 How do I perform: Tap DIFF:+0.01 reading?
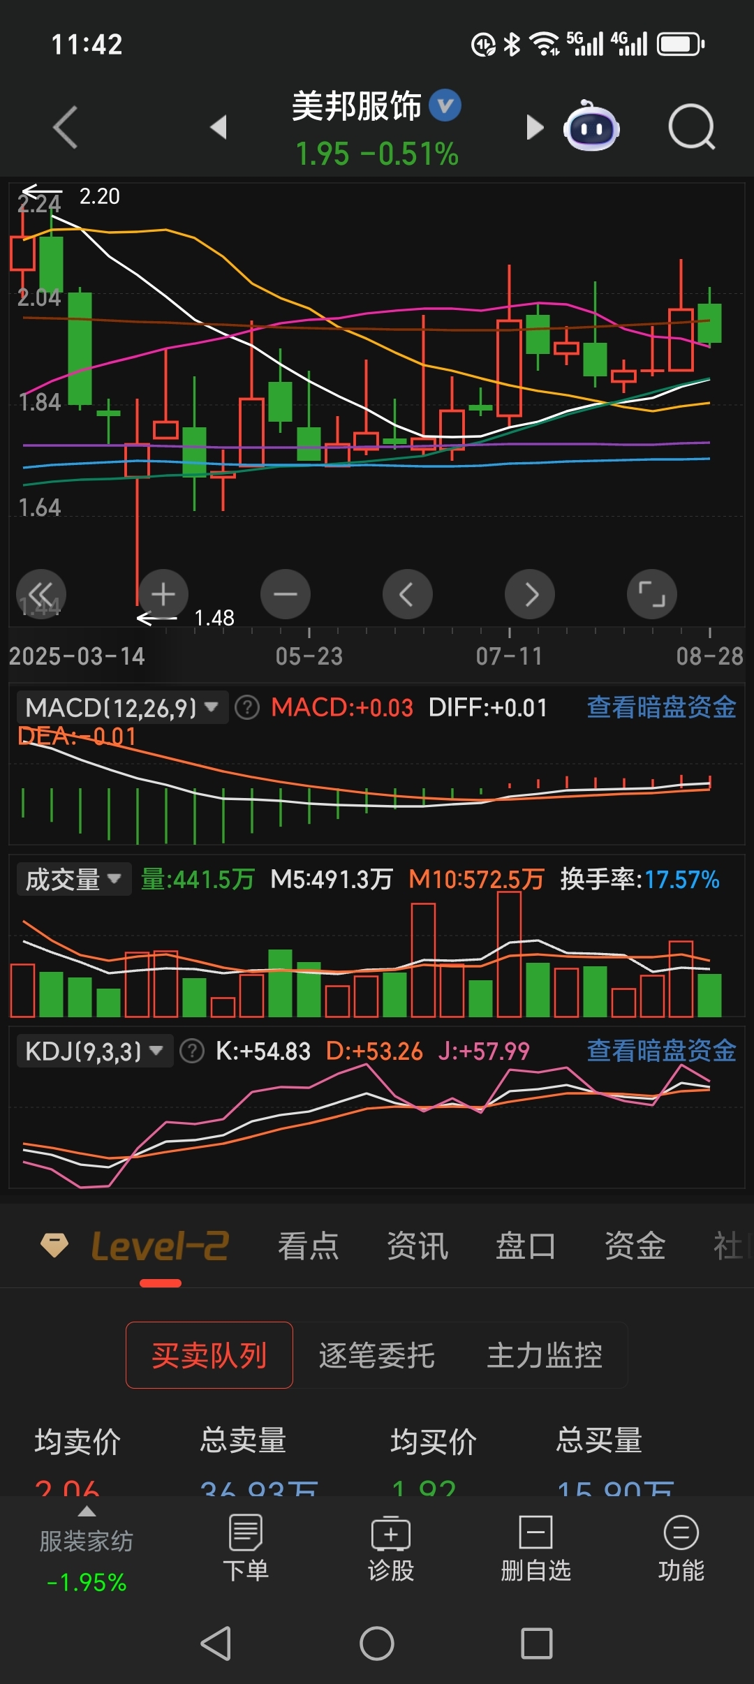(487, 707)
